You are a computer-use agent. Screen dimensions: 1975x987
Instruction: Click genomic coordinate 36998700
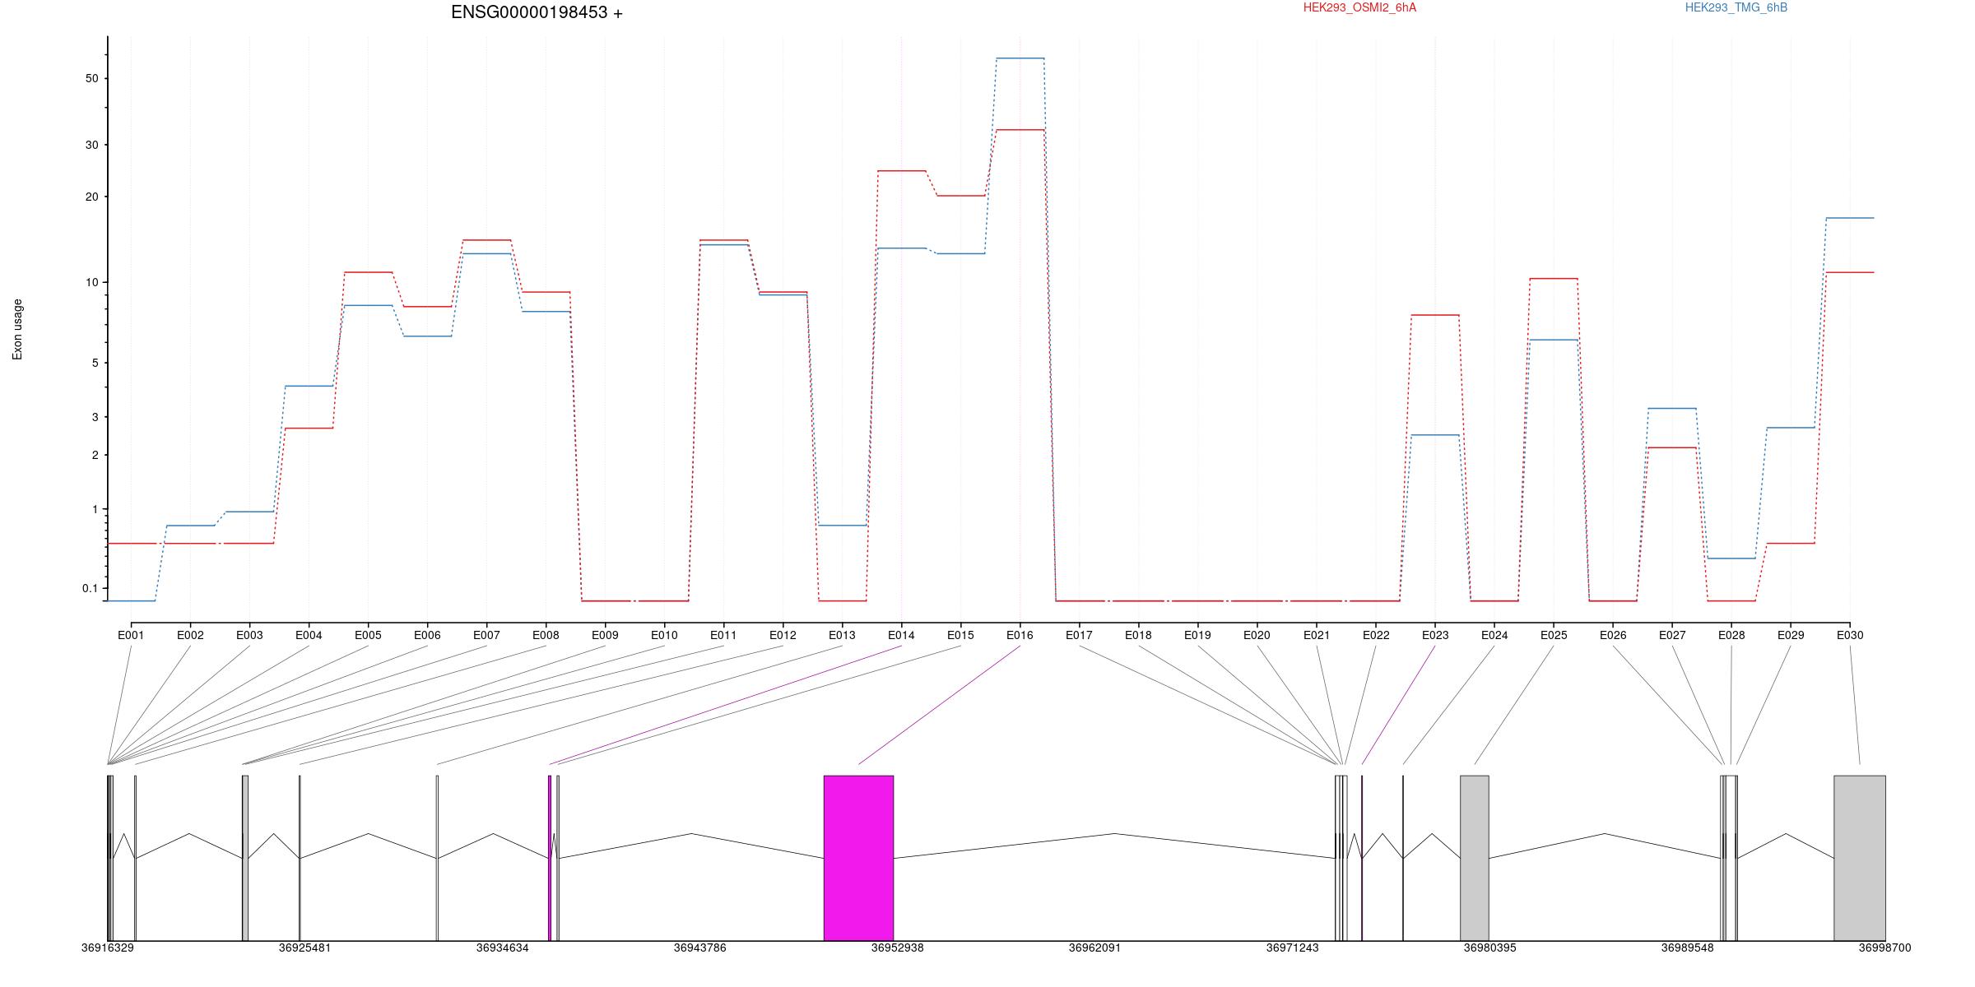(1885, 948)
